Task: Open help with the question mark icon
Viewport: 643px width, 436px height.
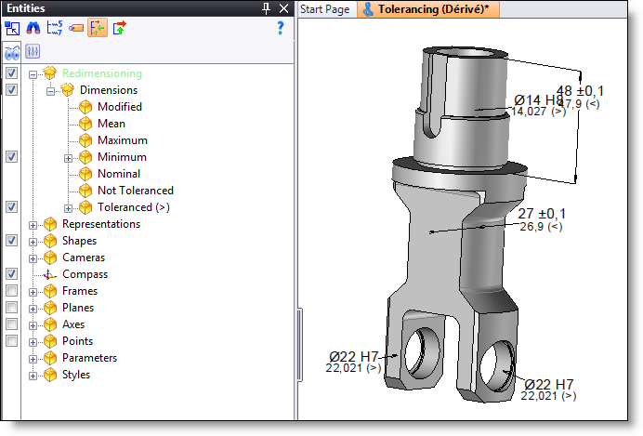Action: click(x=280, y=28)
